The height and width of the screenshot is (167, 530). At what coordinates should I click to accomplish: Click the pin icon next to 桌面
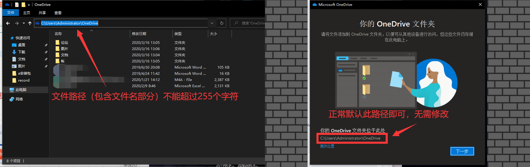click(46, 45)
